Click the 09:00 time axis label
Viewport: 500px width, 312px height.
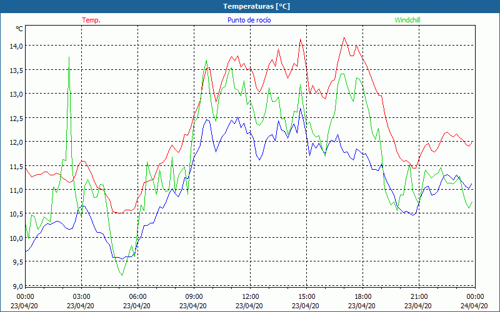(x=194, y=297)
